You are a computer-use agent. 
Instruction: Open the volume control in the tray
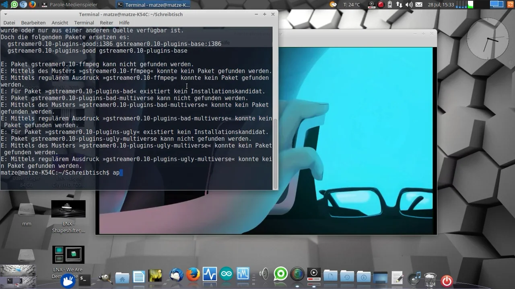coord(409,5)
